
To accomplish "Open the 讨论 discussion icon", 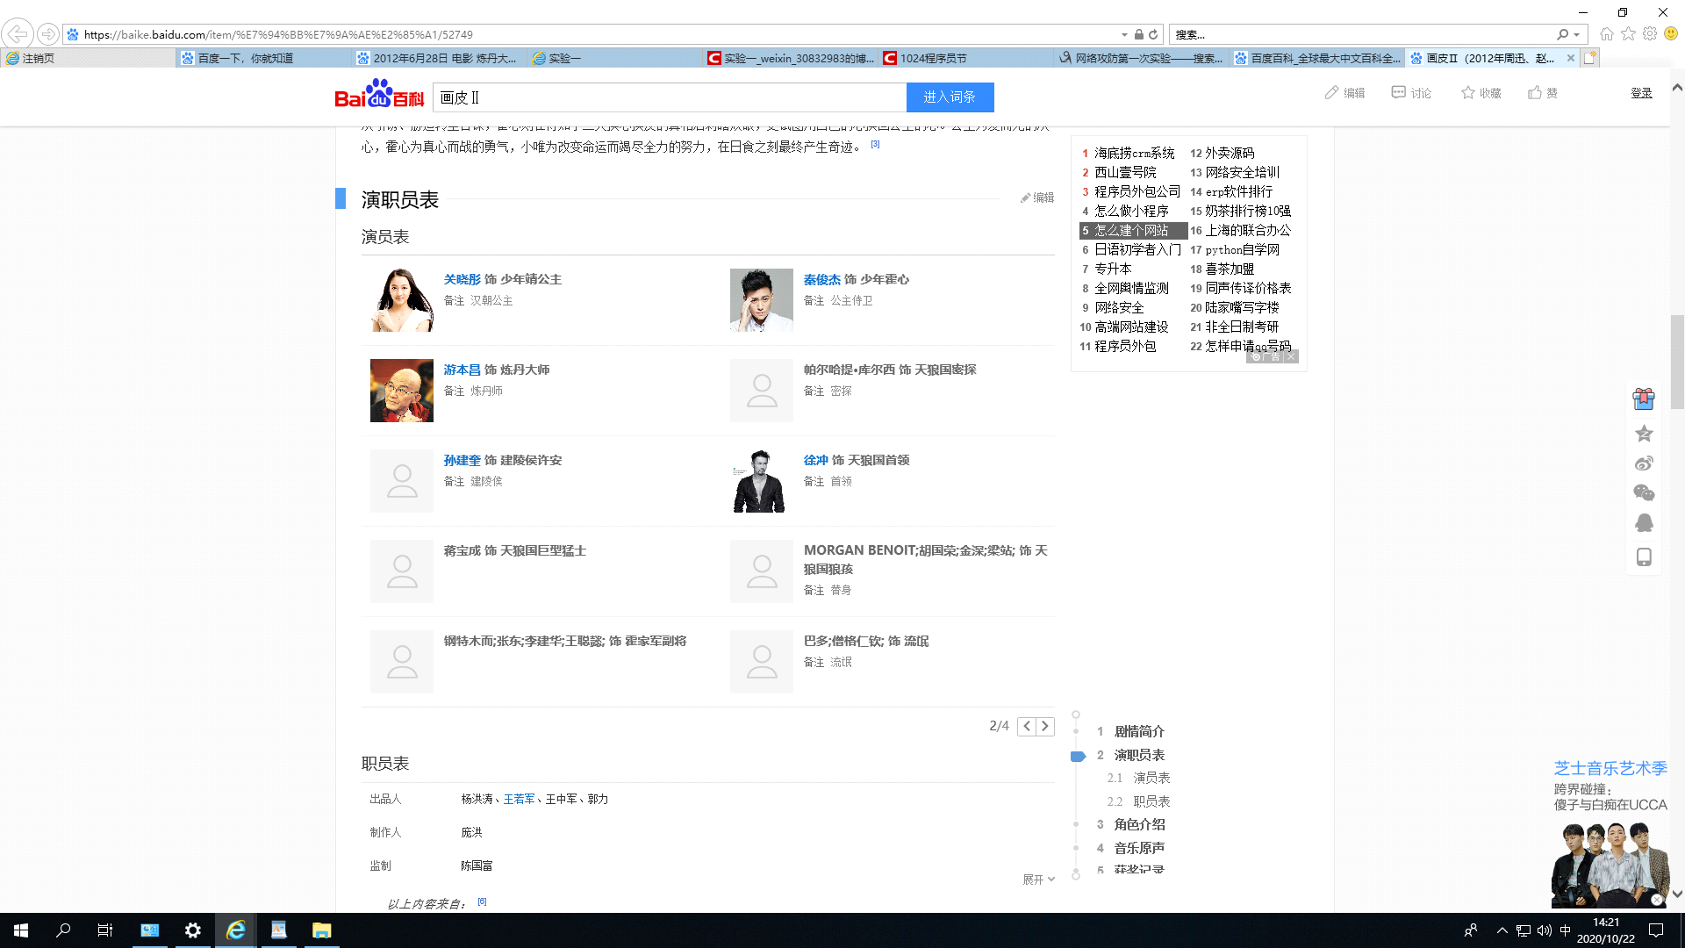I will pyautogui.click(x=1399, y=93).
